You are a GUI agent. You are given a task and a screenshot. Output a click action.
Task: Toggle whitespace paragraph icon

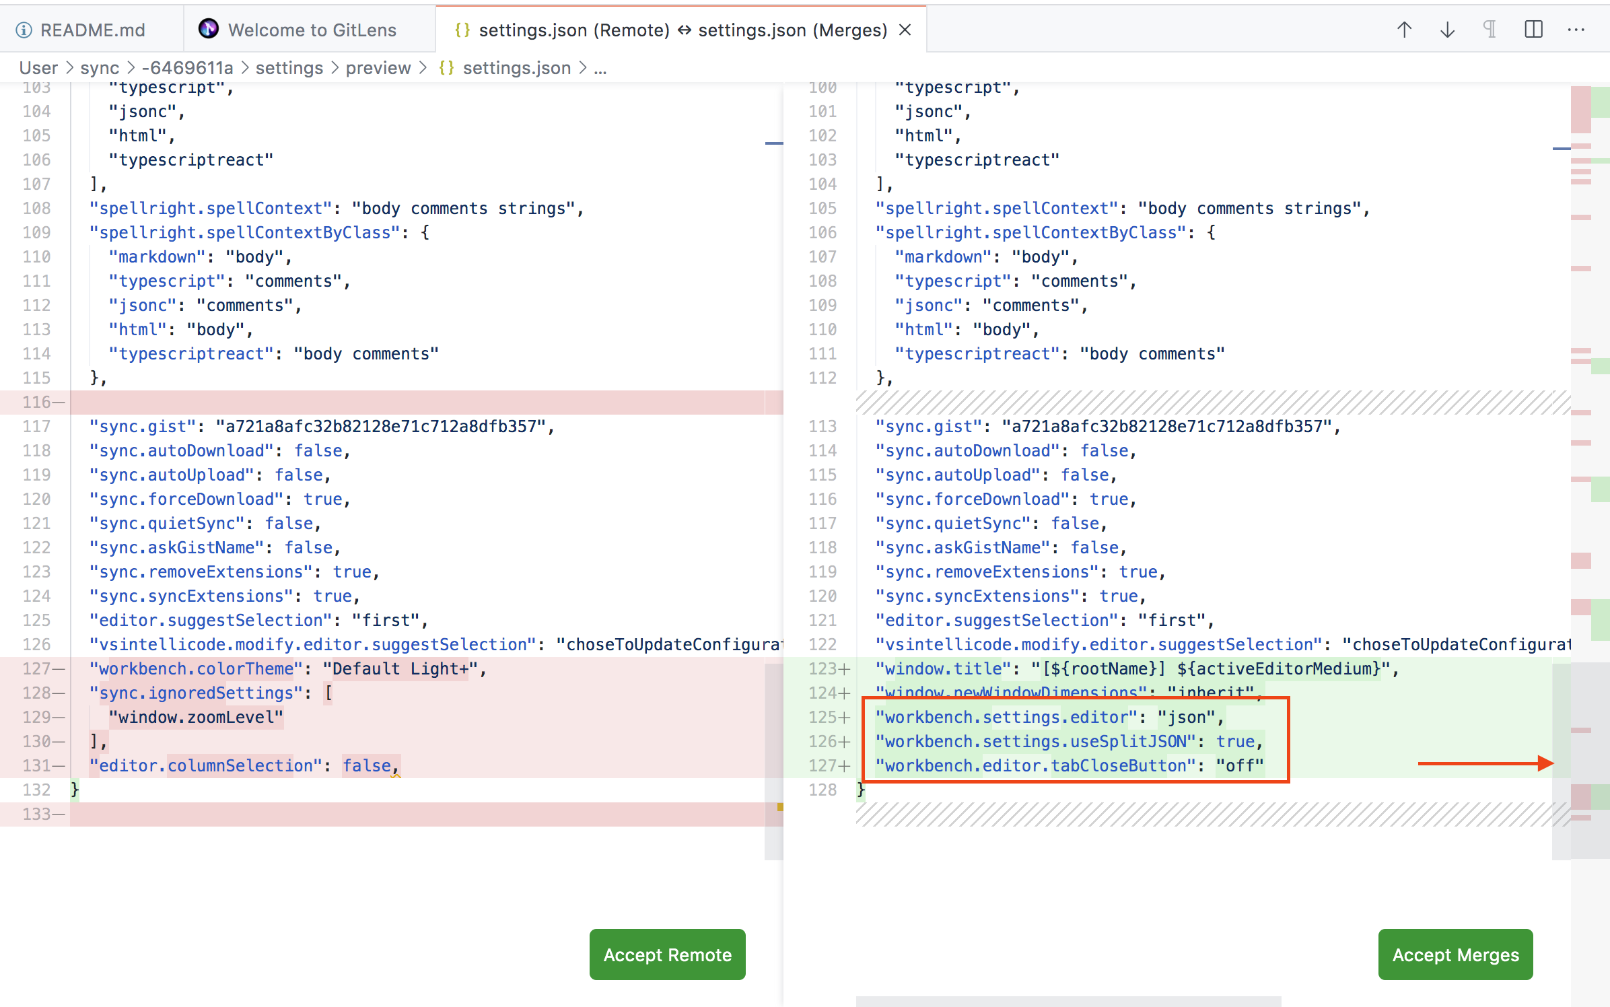click(x=1490, y=30)
